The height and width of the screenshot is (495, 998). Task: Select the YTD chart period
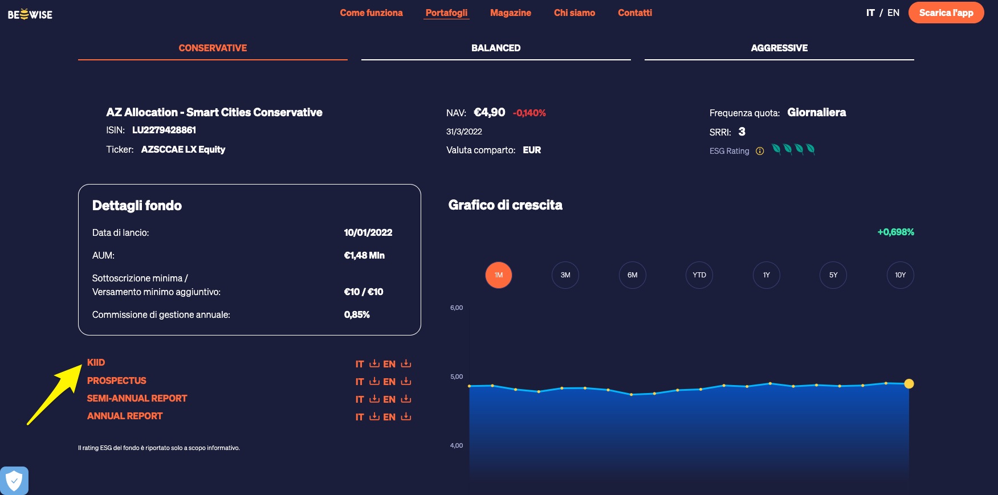(x=699, y=275)
